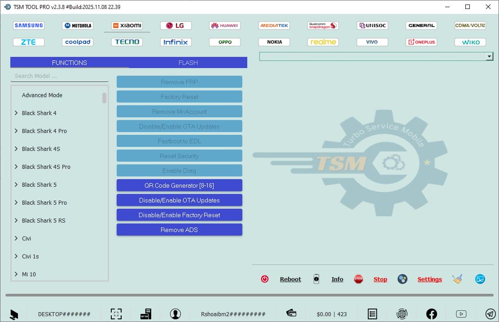Expand the Black Shark 4 model tree
The height and width of the screenshot is (322, 499).
[16, 113]
